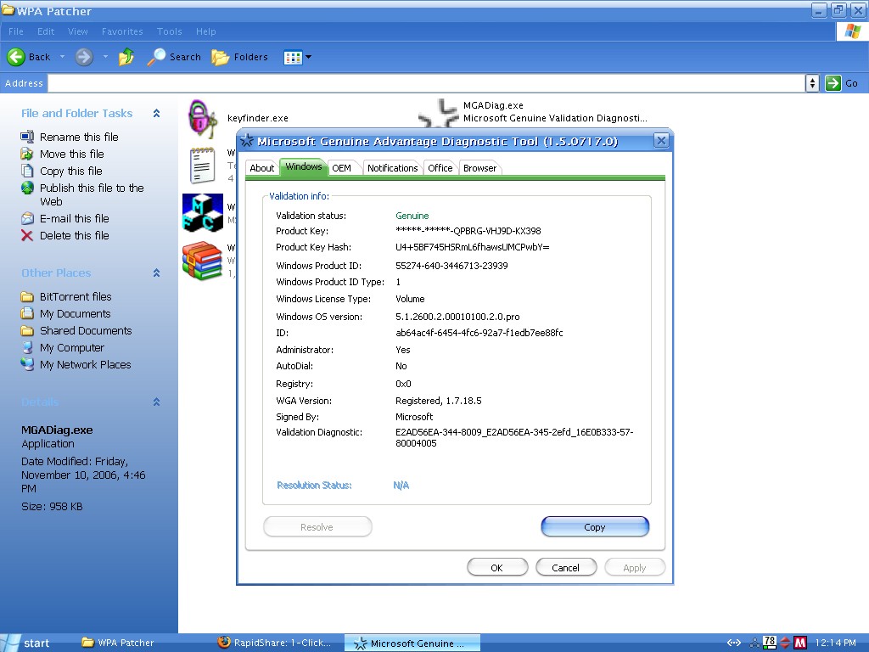
Task: Open the File menu
Action: 16,31
